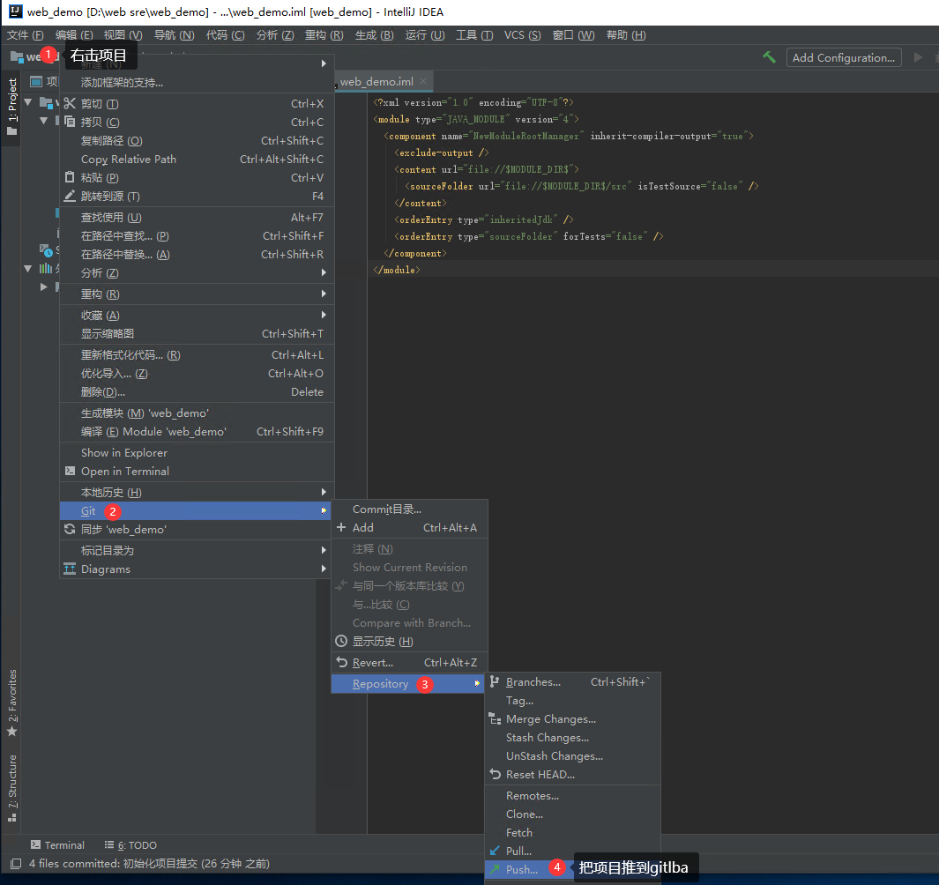Image resolution: width=939 pixels, height=885 pixels.
Task: Click the plus icon beside Add
Action: coord(341,527)
